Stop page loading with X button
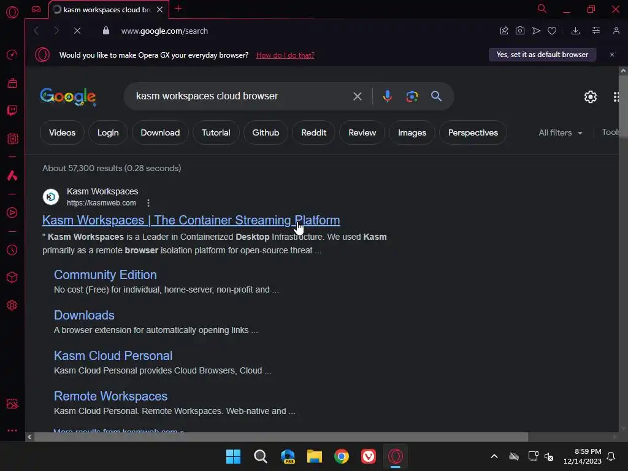This screenshot has width=628, height=471. point(77,31)
